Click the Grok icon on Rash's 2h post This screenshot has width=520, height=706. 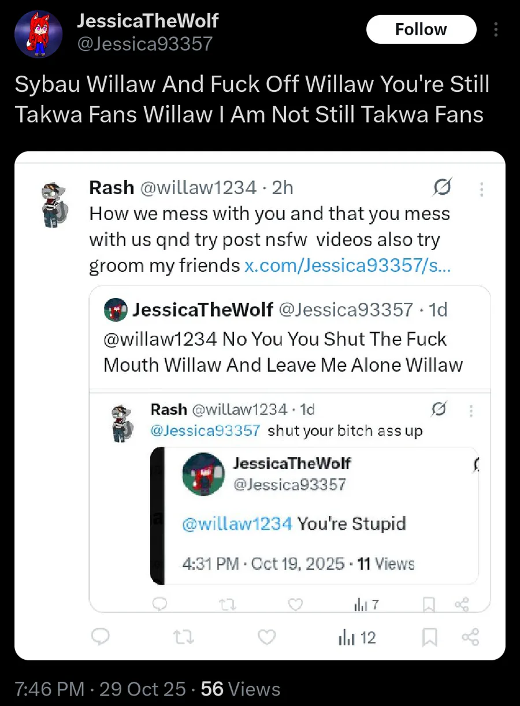[x=442, y=188]
